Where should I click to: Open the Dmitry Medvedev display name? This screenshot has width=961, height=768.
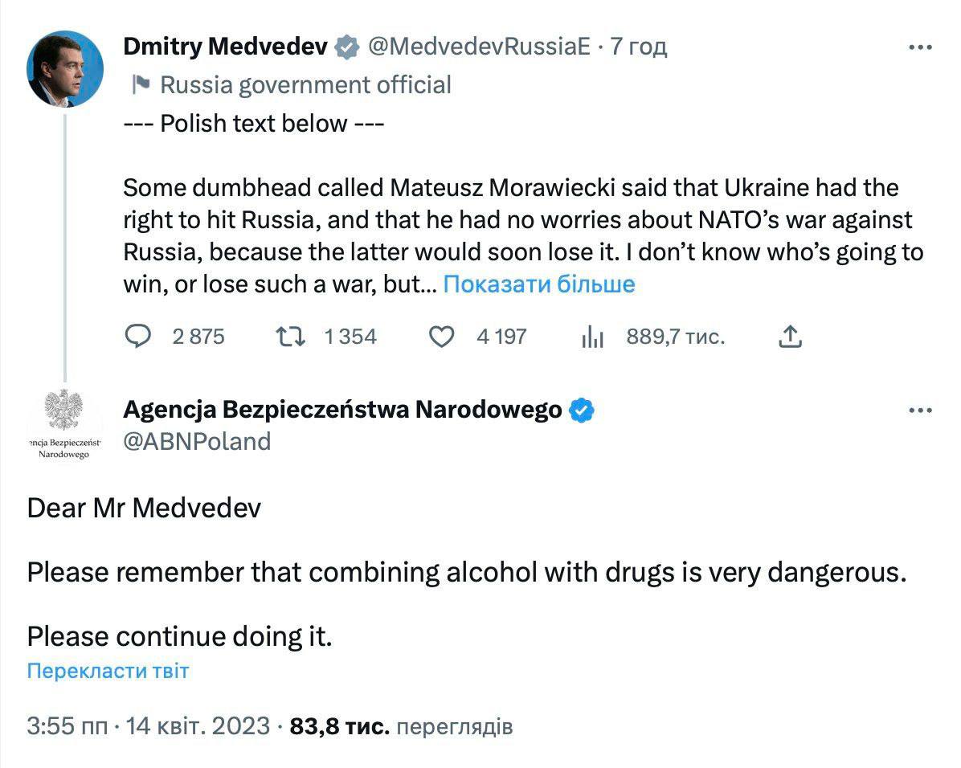[225, 47]
